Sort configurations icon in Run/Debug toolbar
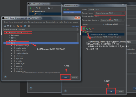This screenshot has height=97, width=136. (x=52, y=8)
